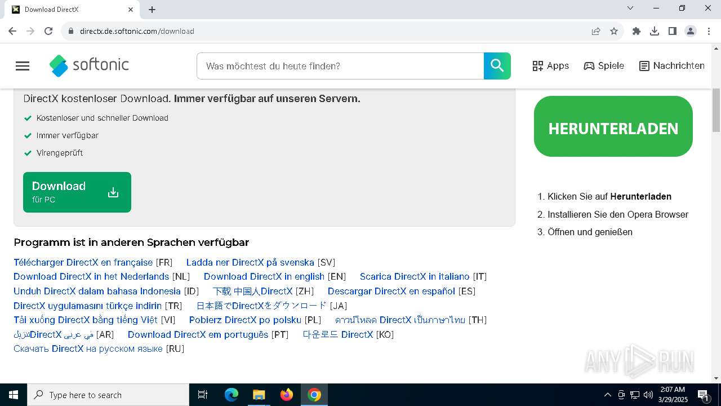
Task: Click the share page icon in address bar
Action: point(596,31)
